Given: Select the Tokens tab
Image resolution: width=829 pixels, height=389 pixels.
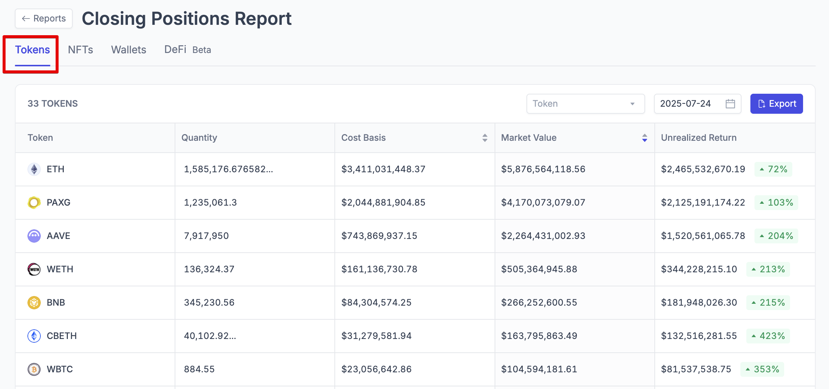Looking at the screenshot, I should coord(33,50).
